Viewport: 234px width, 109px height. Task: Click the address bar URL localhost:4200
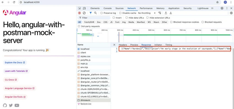point(32,2)
